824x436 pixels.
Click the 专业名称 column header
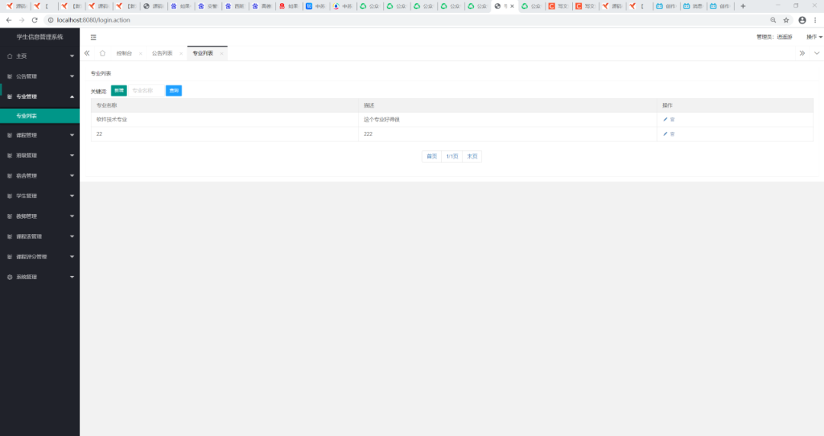(224, 106)
